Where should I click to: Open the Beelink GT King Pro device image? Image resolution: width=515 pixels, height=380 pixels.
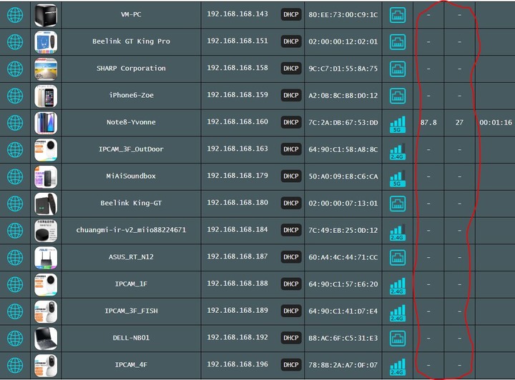click(x=46, y=42)
